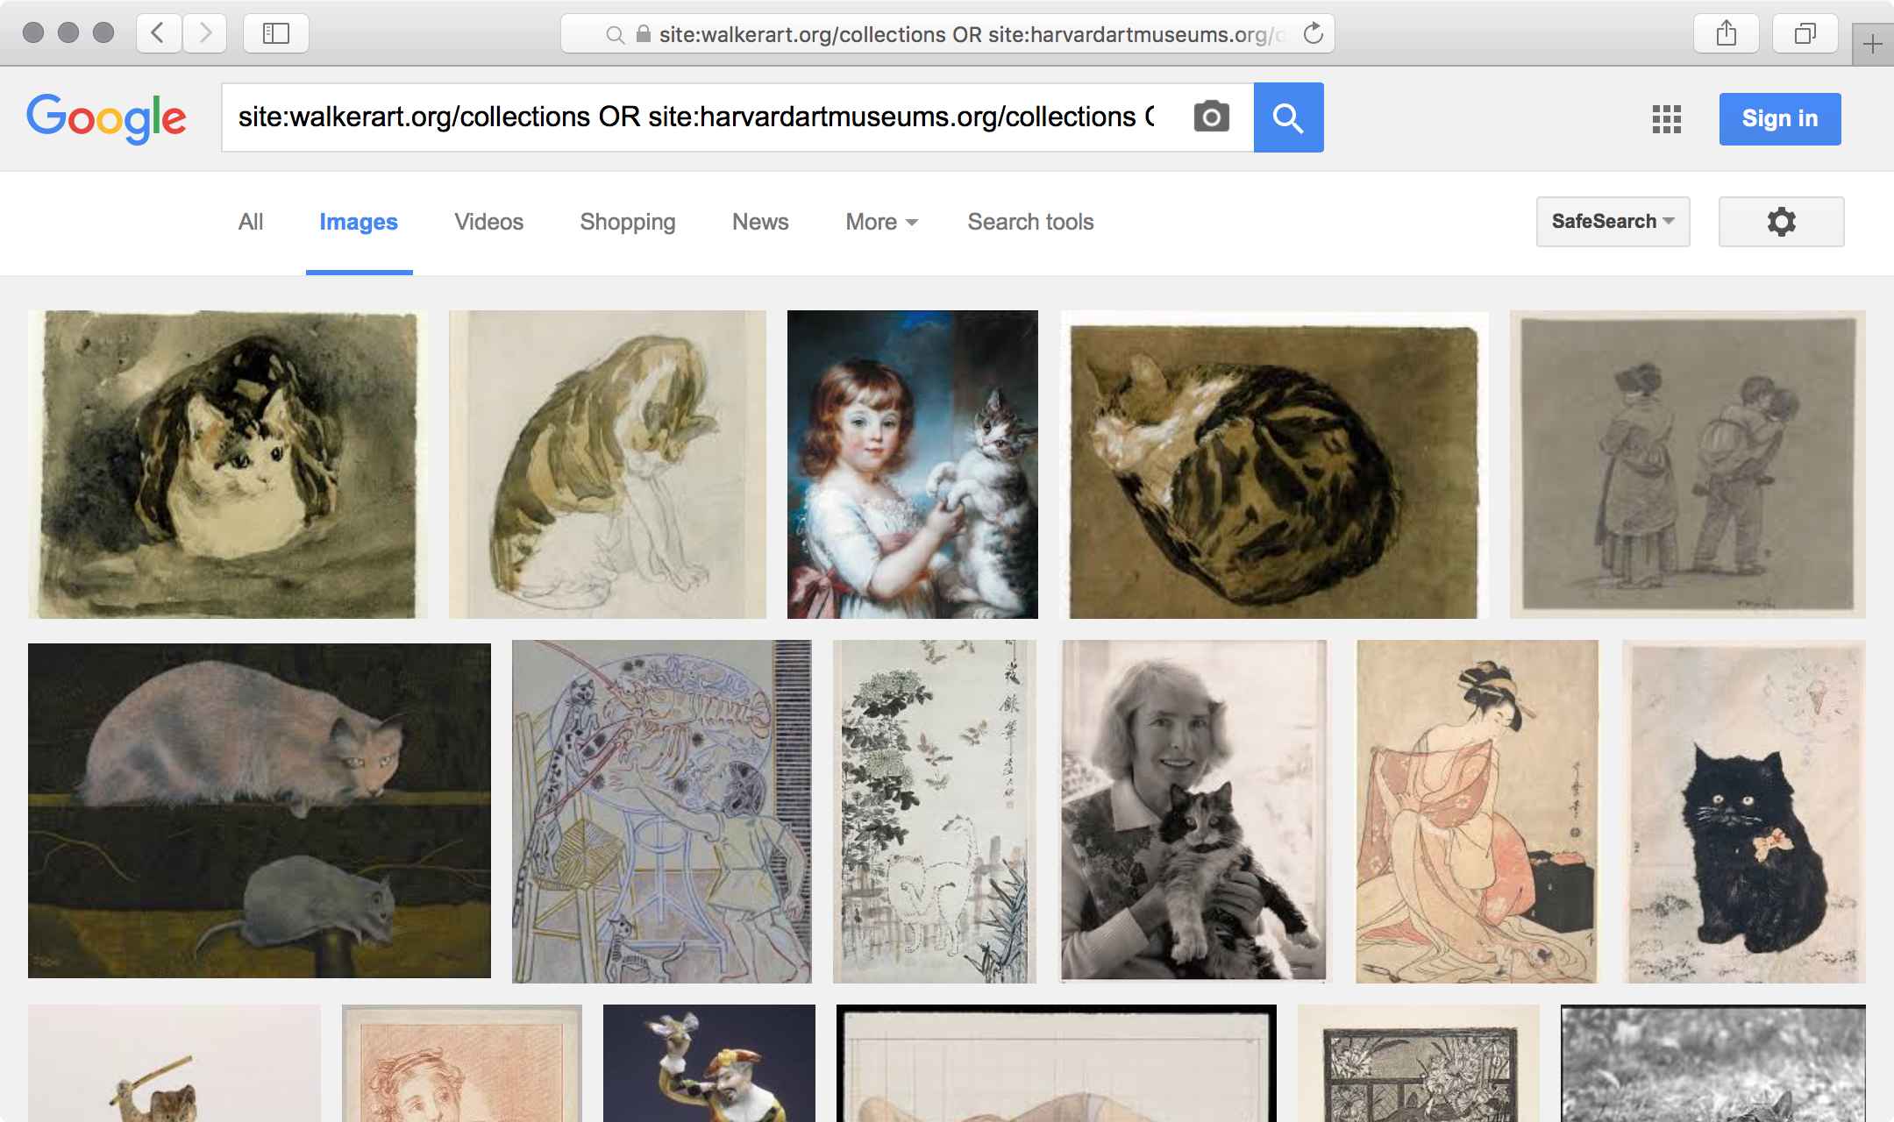This screenshot has height=1122, width=1894.
Task: Open the girl holding kitten painting thumbnail
Action: [x=913, y=465]
